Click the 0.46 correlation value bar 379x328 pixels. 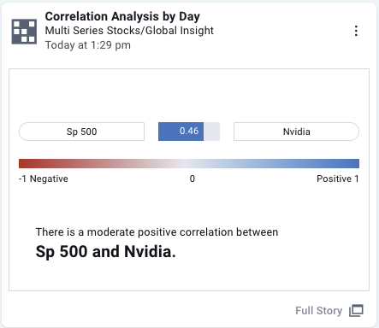coord(181,132)
